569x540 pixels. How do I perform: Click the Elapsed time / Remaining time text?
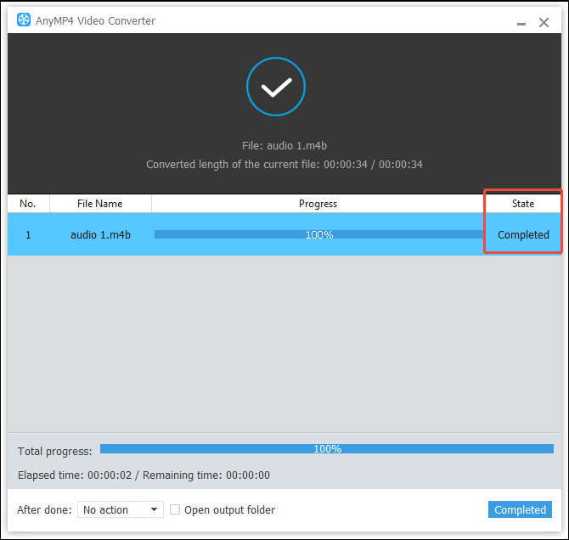(144, 475)
